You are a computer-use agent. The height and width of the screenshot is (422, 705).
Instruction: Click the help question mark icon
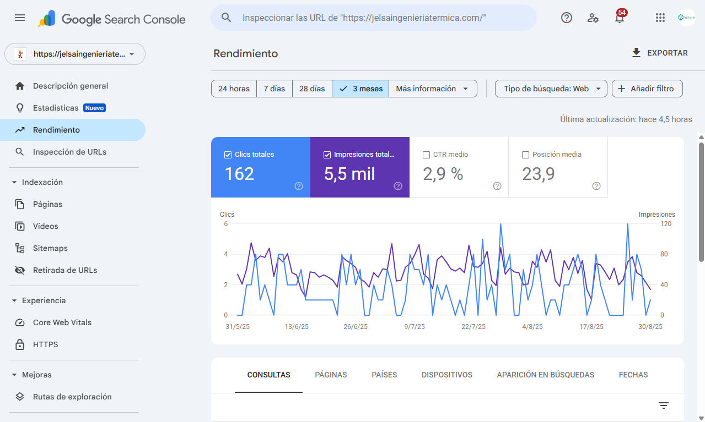[566, 18]
